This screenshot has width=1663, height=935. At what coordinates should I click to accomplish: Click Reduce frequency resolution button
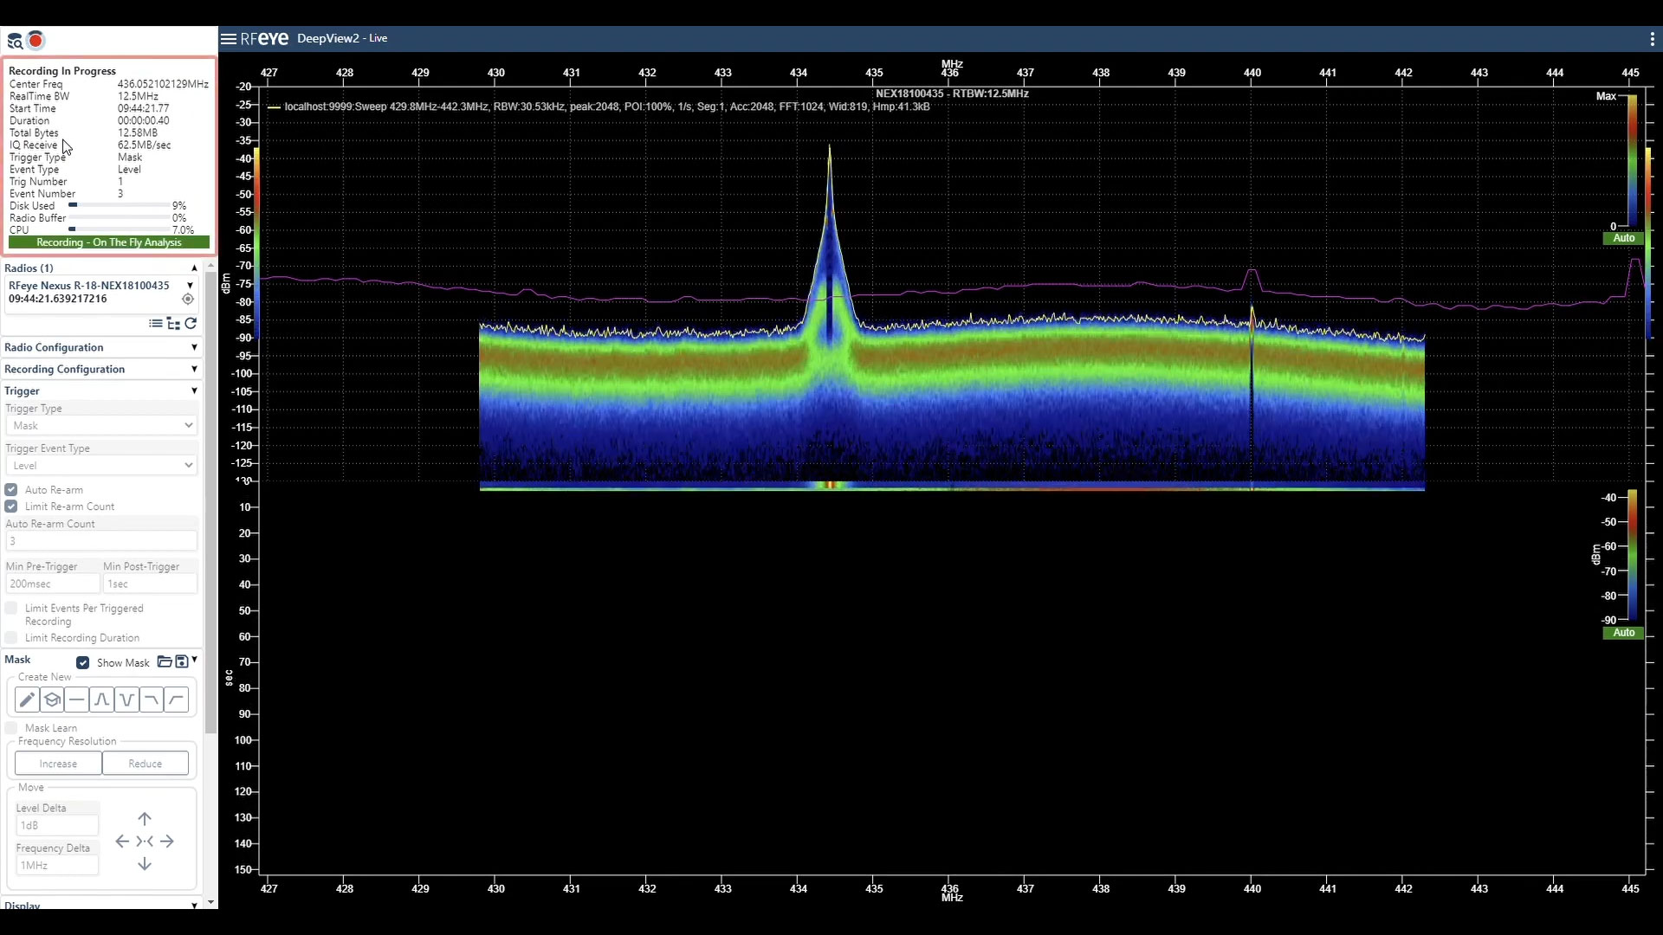pos(146,764)
